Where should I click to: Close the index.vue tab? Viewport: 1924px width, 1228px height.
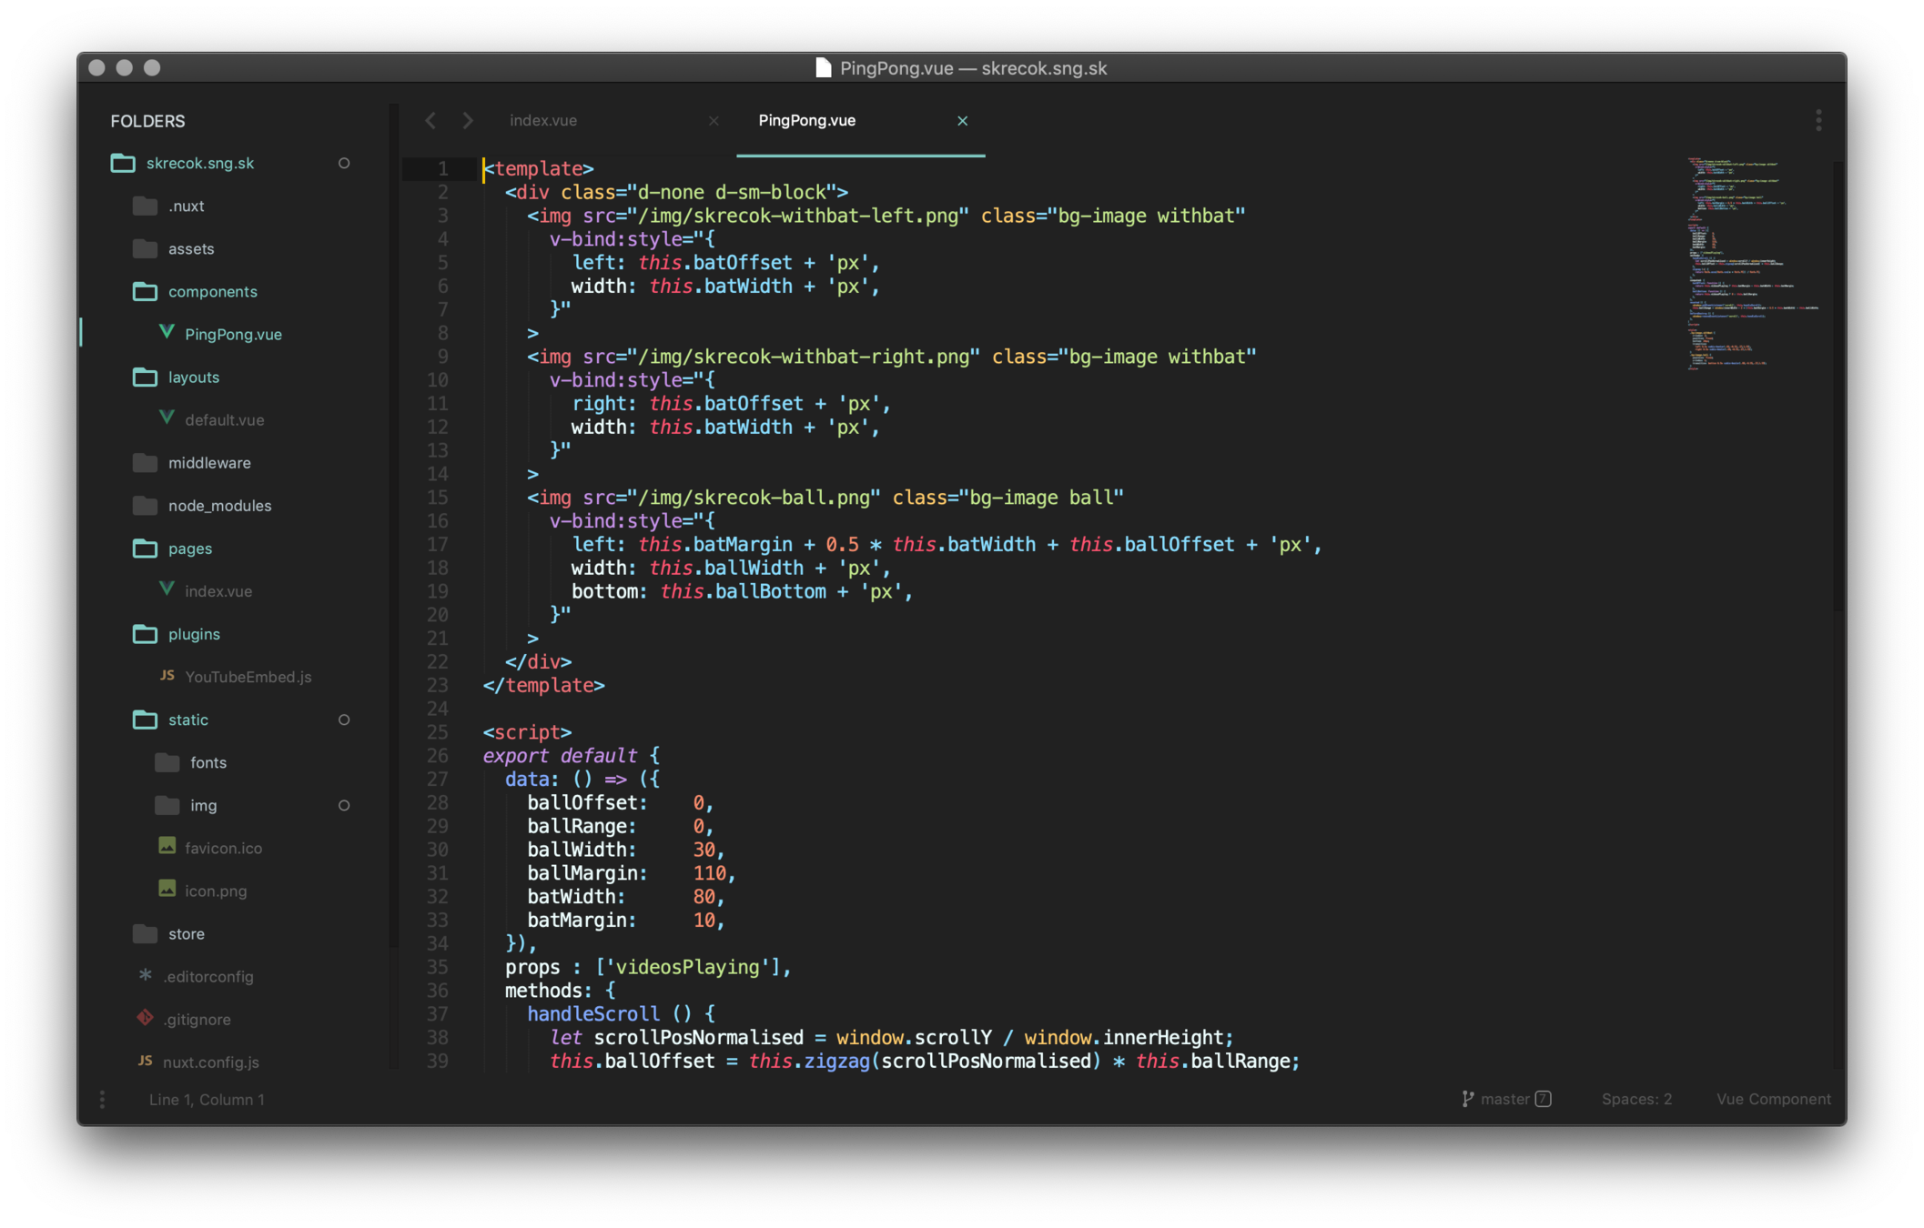(714, 120)
